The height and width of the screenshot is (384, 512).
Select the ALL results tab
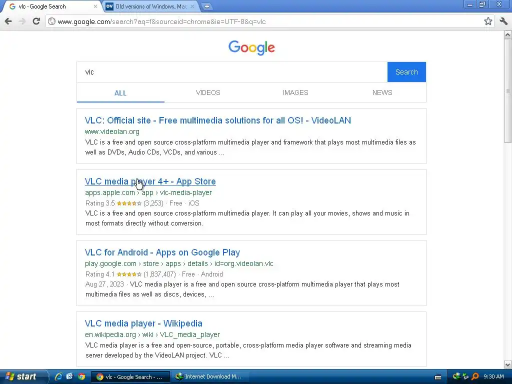[120, 93]
